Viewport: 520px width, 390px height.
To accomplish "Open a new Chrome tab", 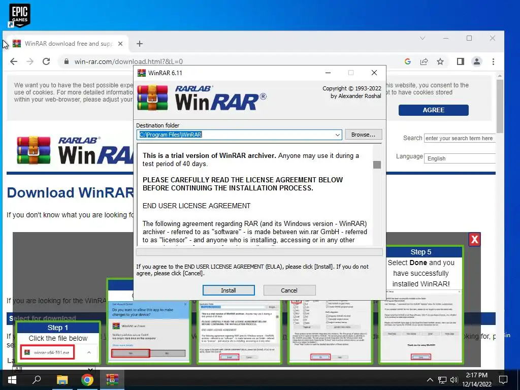I will pyautogui.click(x=140, y=44).
